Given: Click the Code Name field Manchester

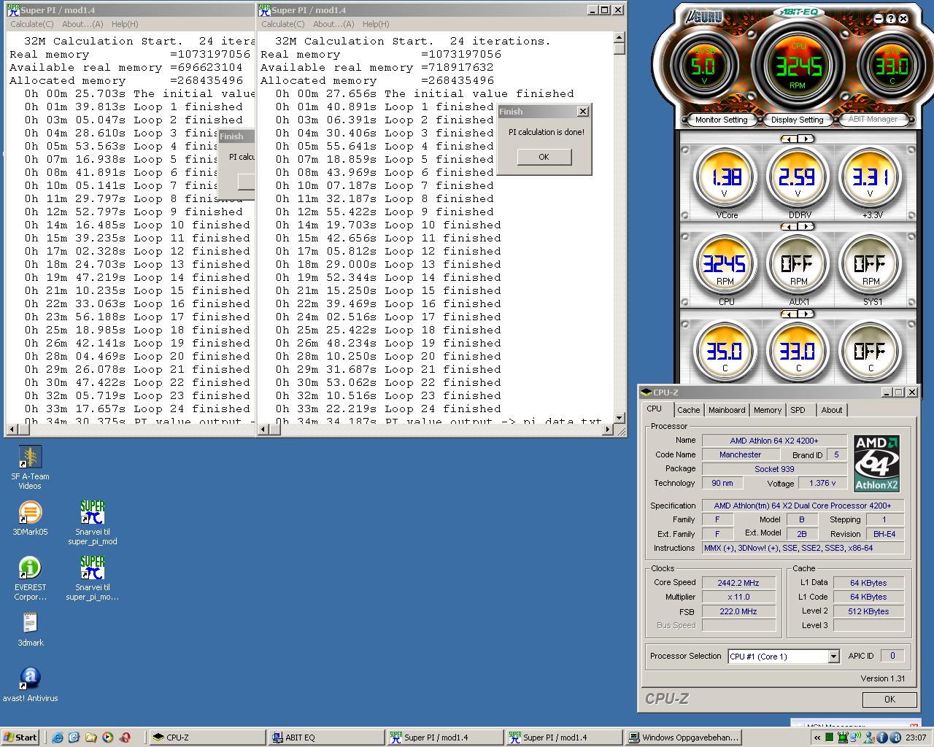Looking at the screenshot, I should pyautogui.click(x=740, y=454).
